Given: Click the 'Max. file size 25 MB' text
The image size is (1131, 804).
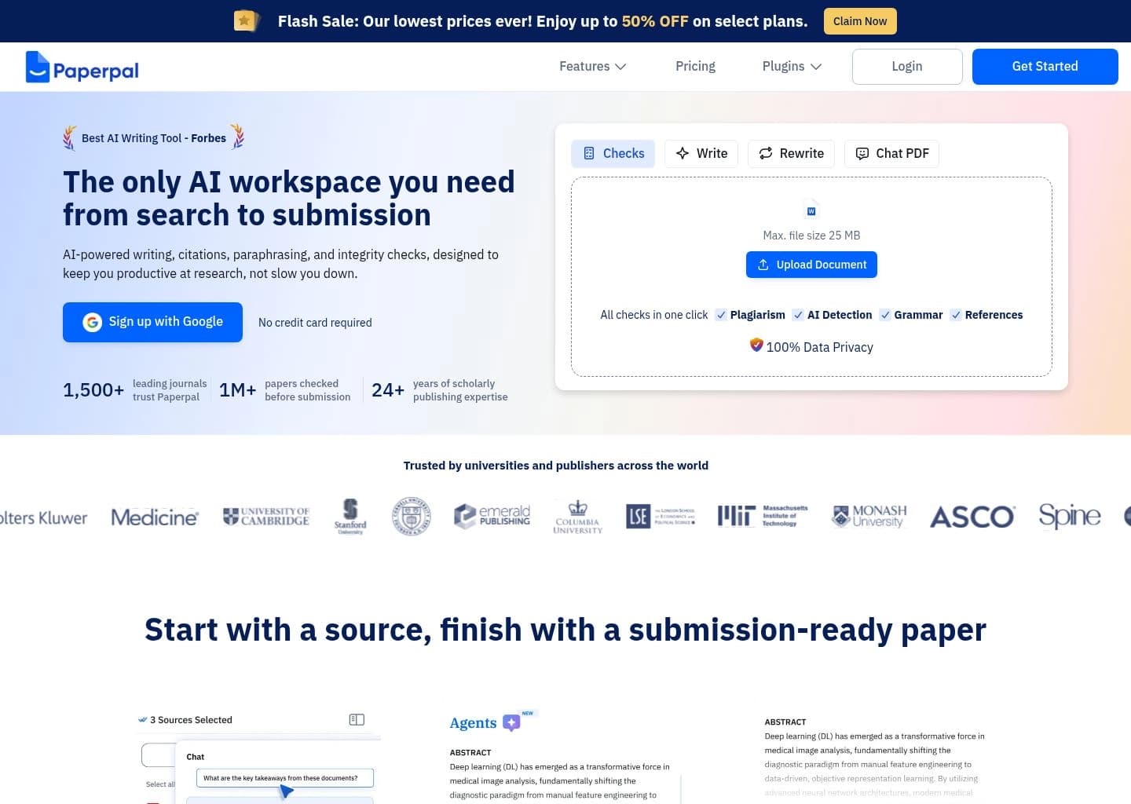Looking at the screenshot, I should click(x=811, y=236).
